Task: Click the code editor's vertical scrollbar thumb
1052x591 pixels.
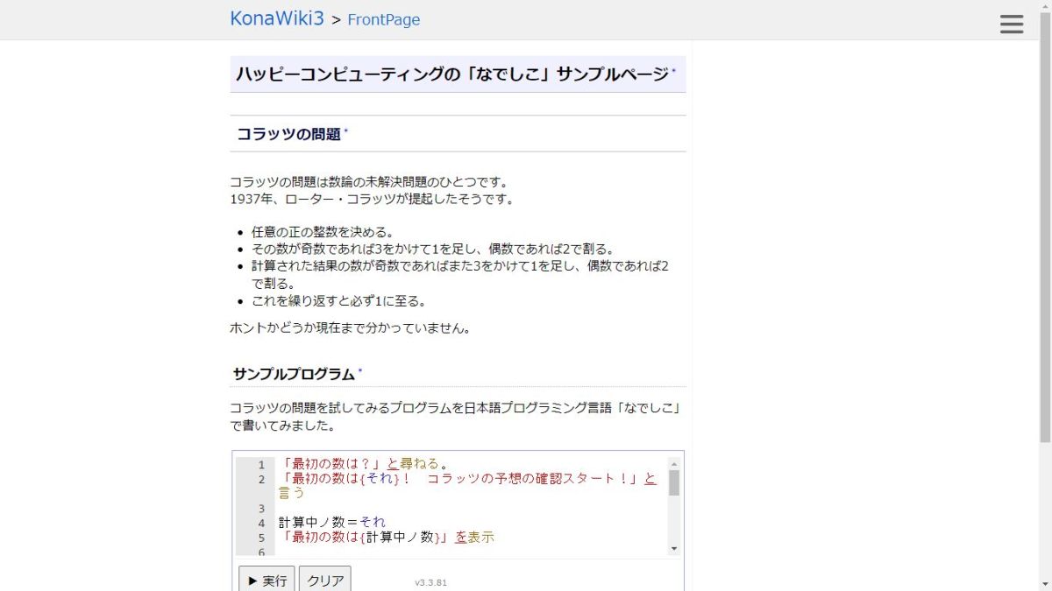Action: (x=673, y=482)
